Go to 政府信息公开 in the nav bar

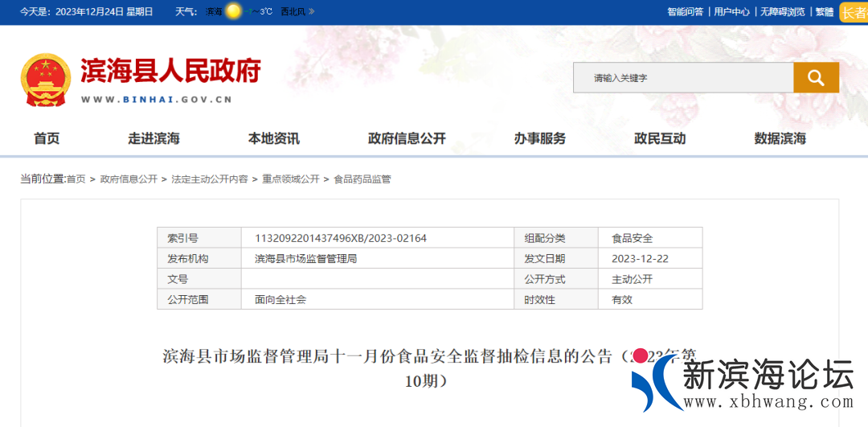pos(407,138)
